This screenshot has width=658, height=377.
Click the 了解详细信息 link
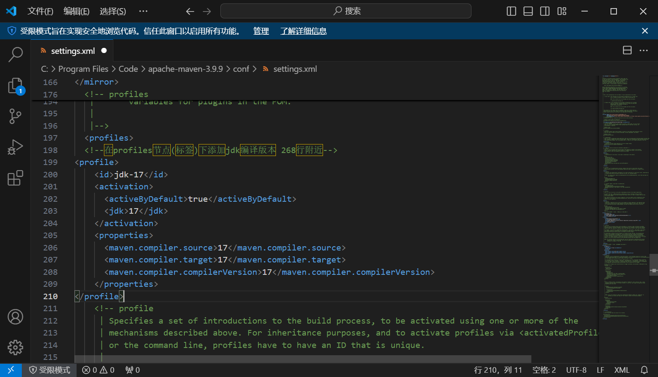303,31
